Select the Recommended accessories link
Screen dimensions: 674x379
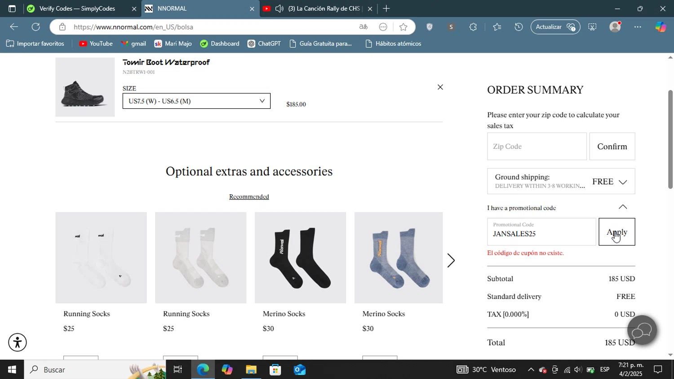click(249, 196)
